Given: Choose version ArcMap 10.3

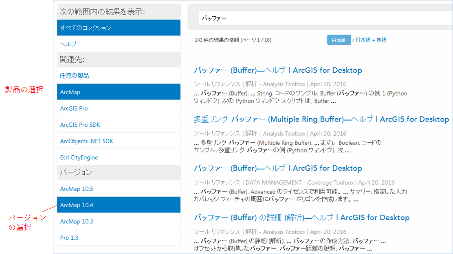Looking at the screenshot, I should click(x=119, y=221).
